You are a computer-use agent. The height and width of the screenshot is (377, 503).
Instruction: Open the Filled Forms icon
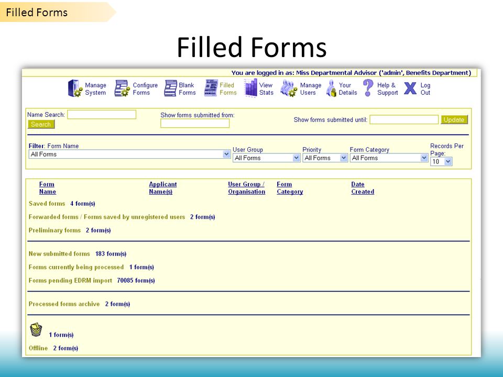click(x=211, y=88)
